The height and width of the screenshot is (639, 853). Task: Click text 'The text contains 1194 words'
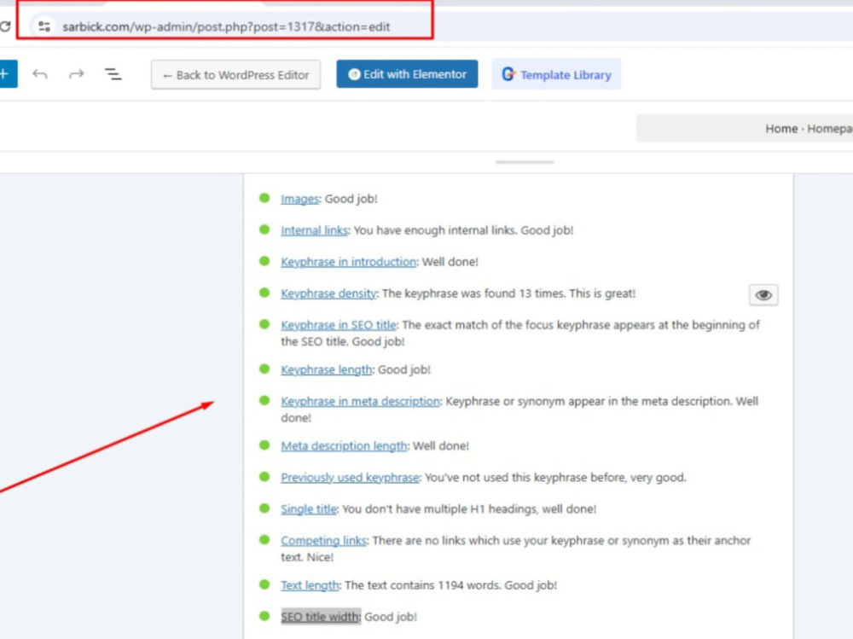(423, 585)
